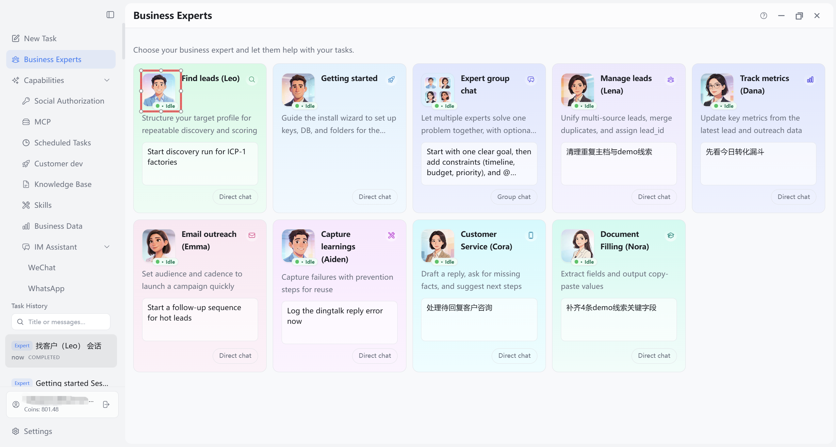Click Direct chat on Manage leads card

[654, 197]
